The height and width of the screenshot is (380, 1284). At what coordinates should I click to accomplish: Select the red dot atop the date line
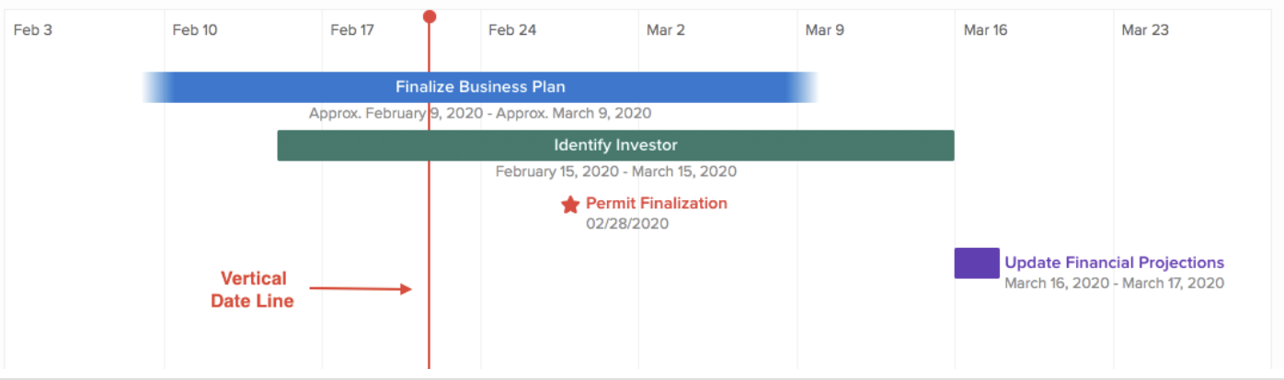pos(430,17)
